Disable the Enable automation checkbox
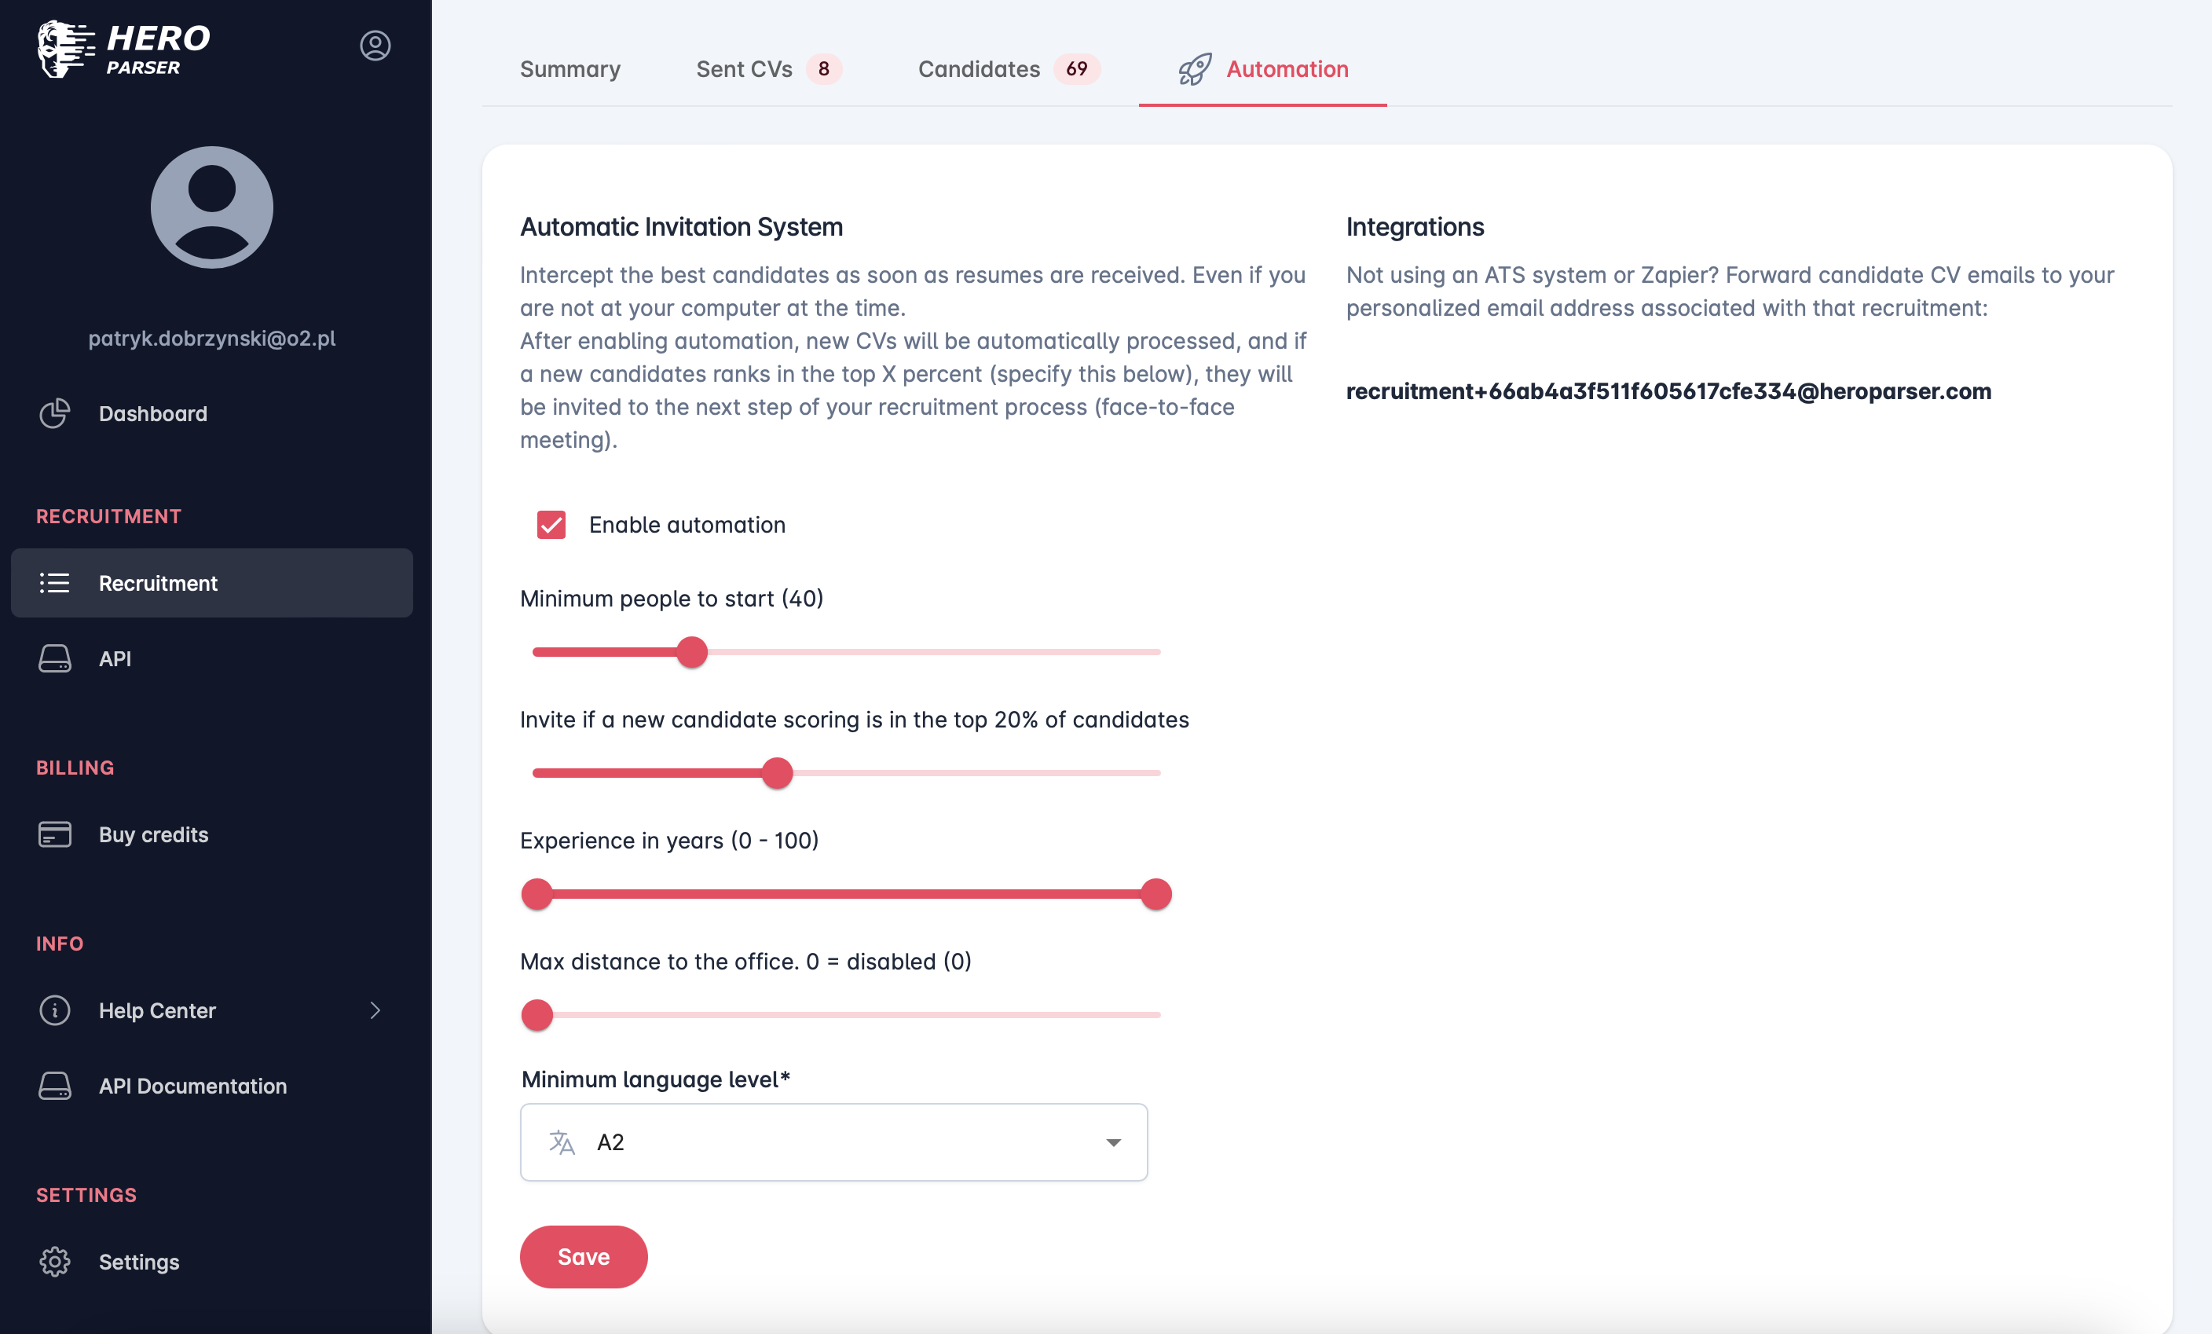 pos(551,524)
